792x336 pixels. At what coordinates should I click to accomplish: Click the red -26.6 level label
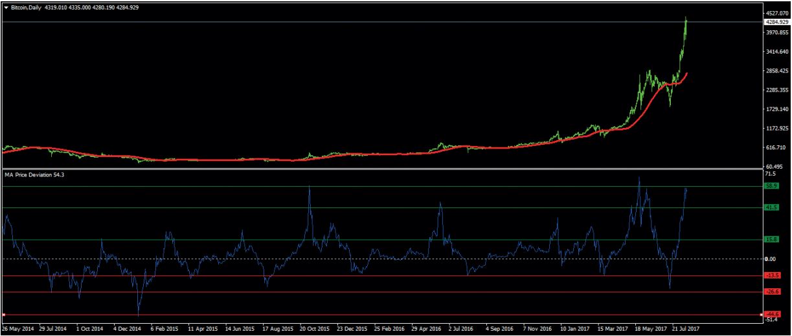point(772,292)
